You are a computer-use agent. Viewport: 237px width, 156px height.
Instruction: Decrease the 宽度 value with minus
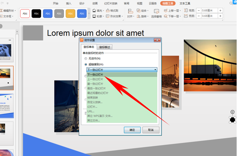[199, 16]
